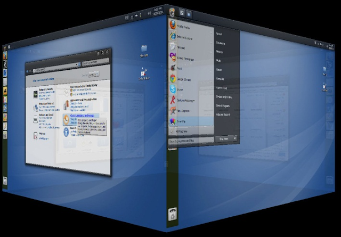Viewport: 341px width, 237px height.
Task: Click the Appearance and Personalization icon
Action: 66,105
